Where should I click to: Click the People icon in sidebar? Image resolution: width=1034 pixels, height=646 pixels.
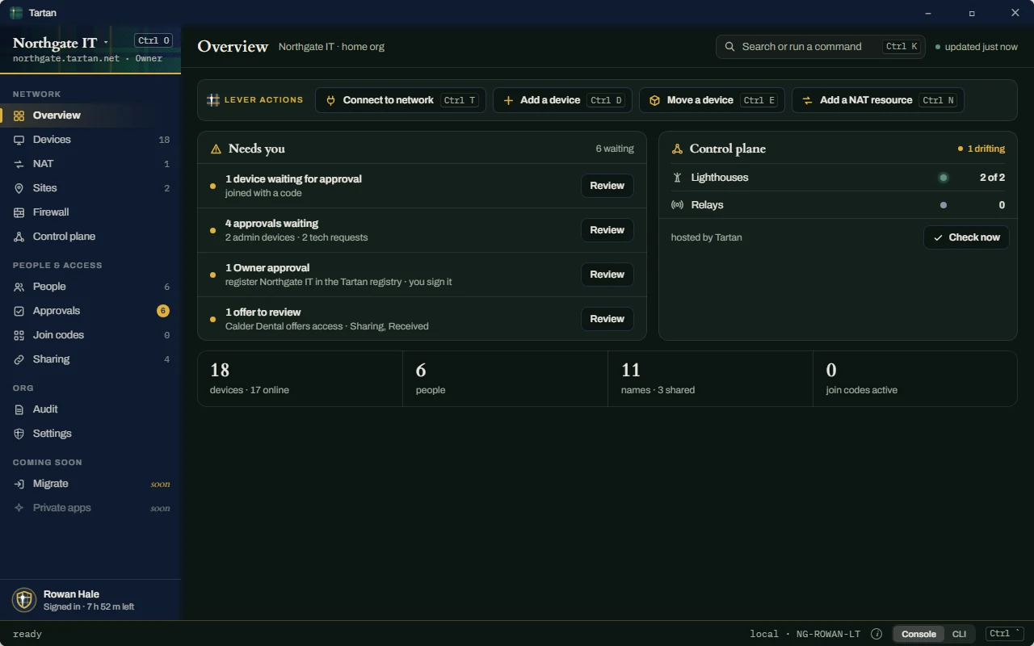coord(19,287)
